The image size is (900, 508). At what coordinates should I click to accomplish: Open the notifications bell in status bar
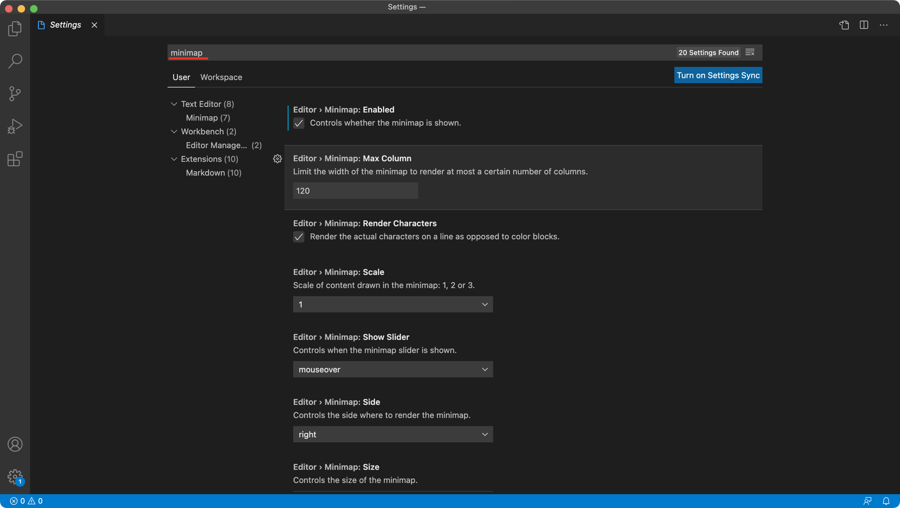886,501
